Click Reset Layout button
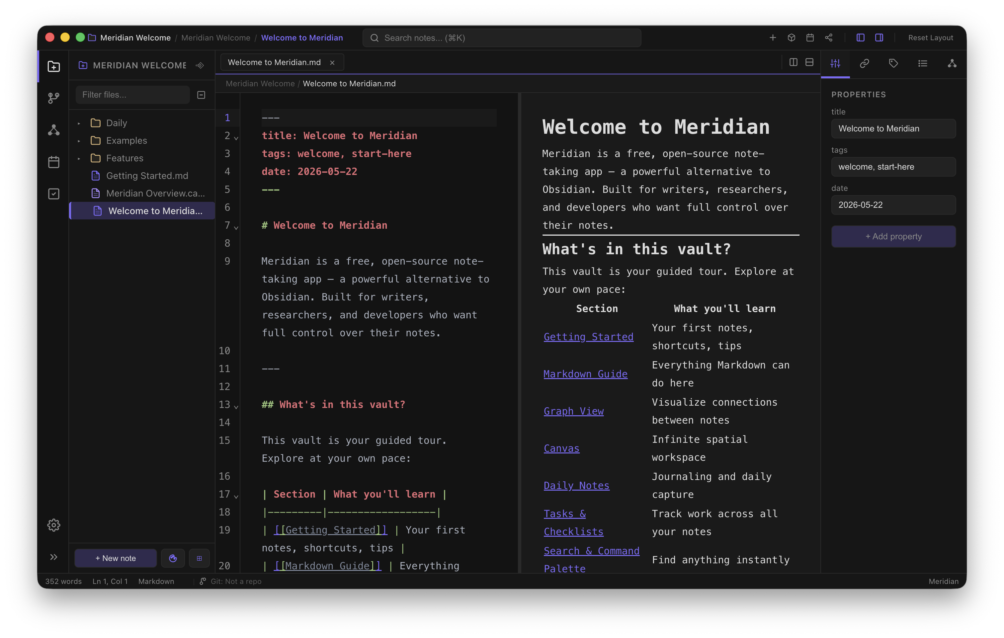 click(x=931, y=38)
